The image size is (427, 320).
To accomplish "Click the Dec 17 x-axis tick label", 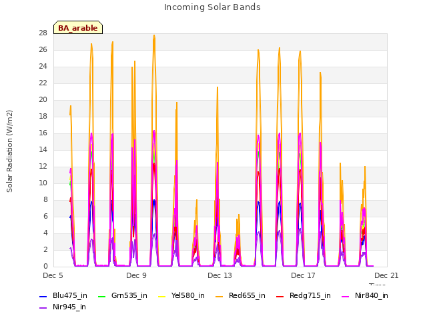I will pos(303,275).
